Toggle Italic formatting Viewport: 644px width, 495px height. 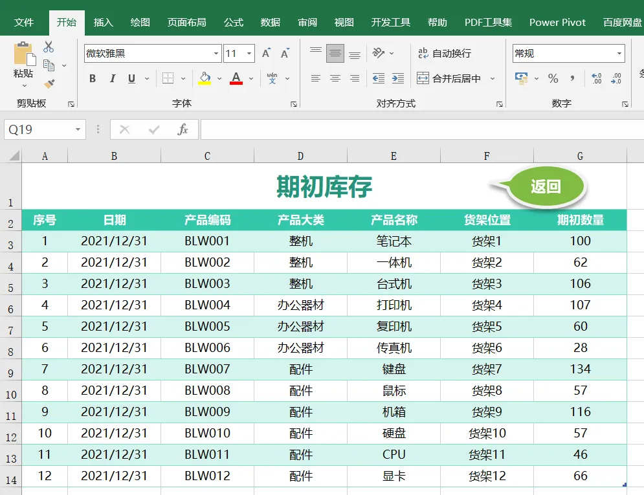(x=112, y=78)
